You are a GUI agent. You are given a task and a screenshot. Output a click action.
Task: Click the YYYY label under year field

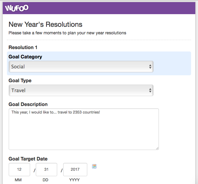75,180
